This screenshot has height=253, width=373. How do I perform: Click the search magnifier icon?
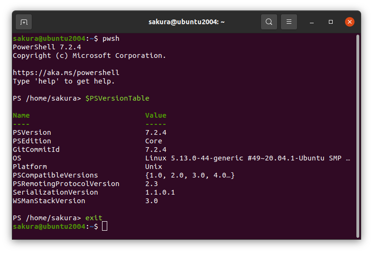(269, 22)
